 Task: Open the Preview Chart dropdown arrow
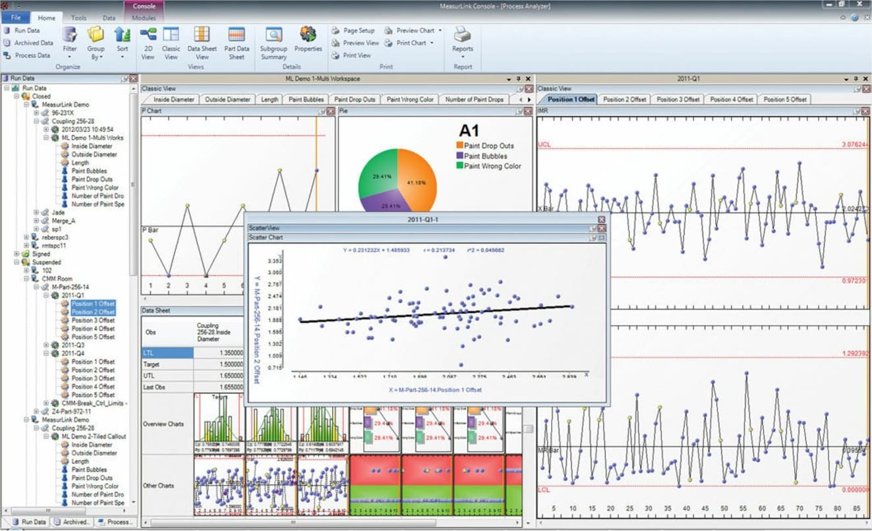coord(440,30)
